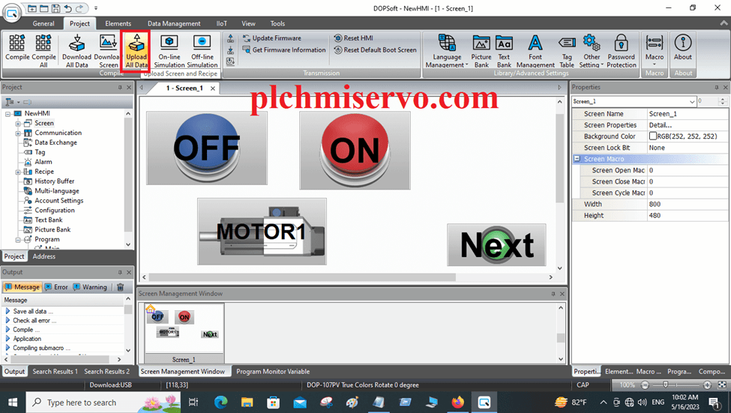Open Language Management
Screen dimensions: 731x413
[x=447, y=50]
